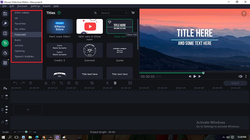This screenshot has height=140, width=250.
Task: Select the Credits 2 title thumbnail
Action: 60,50
